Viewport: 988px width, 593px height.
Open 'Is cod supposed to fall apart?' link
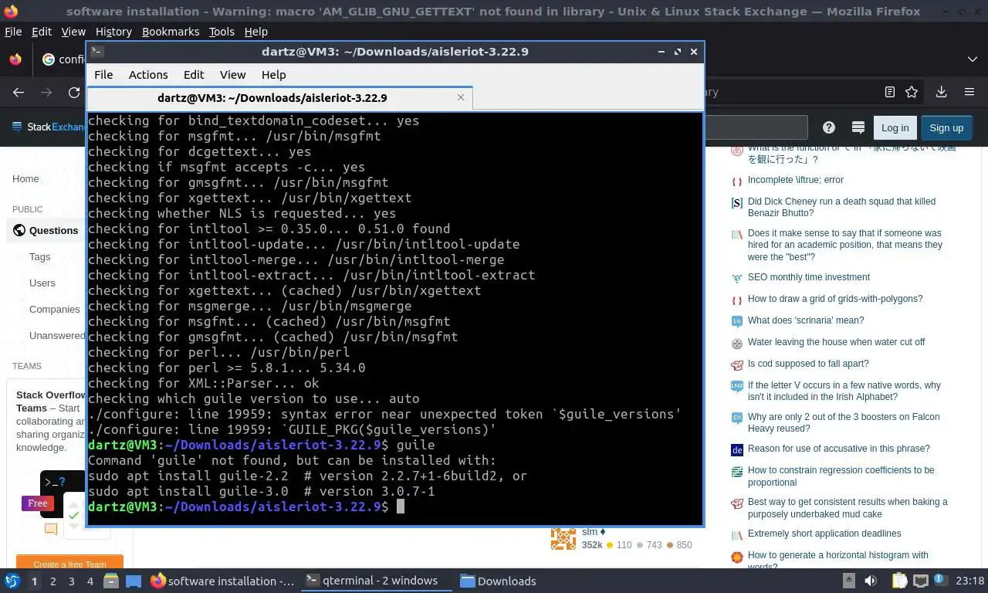click(x=808, y=364)
